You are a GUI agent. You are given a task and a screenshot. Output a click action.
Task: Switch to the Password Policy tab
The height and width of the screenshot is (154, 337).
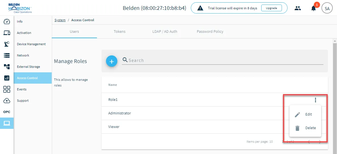tap(210, 32)
